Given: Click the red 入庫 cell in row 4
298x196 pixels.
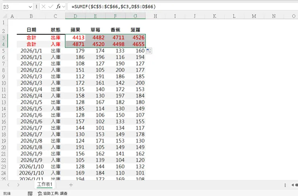Looking at the screenshot, I should [x=56, y=44].
